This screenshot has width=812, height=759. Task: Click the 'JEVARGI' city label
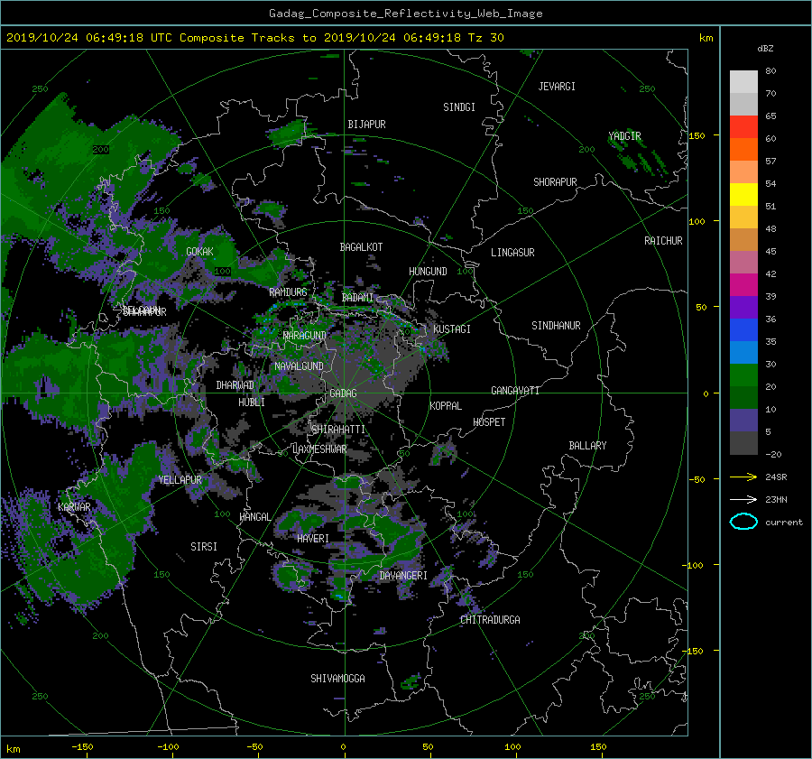(x=557, y=87)
